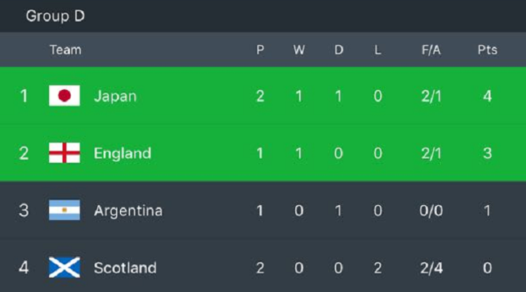Image resolution: width=526 pixels, height=292 pixels.
Task: Click the Team column header
Action: [x=65, y=50]
